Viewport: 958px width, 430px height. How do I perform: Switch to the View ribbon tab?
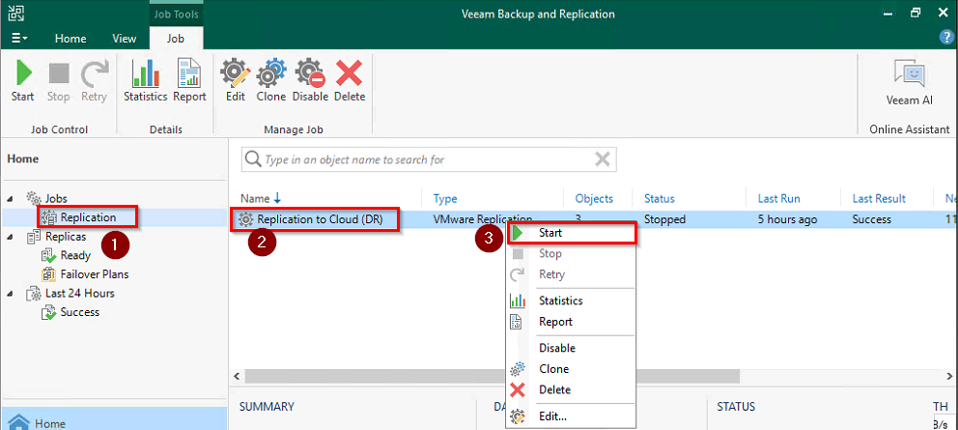tap(124, 39)
